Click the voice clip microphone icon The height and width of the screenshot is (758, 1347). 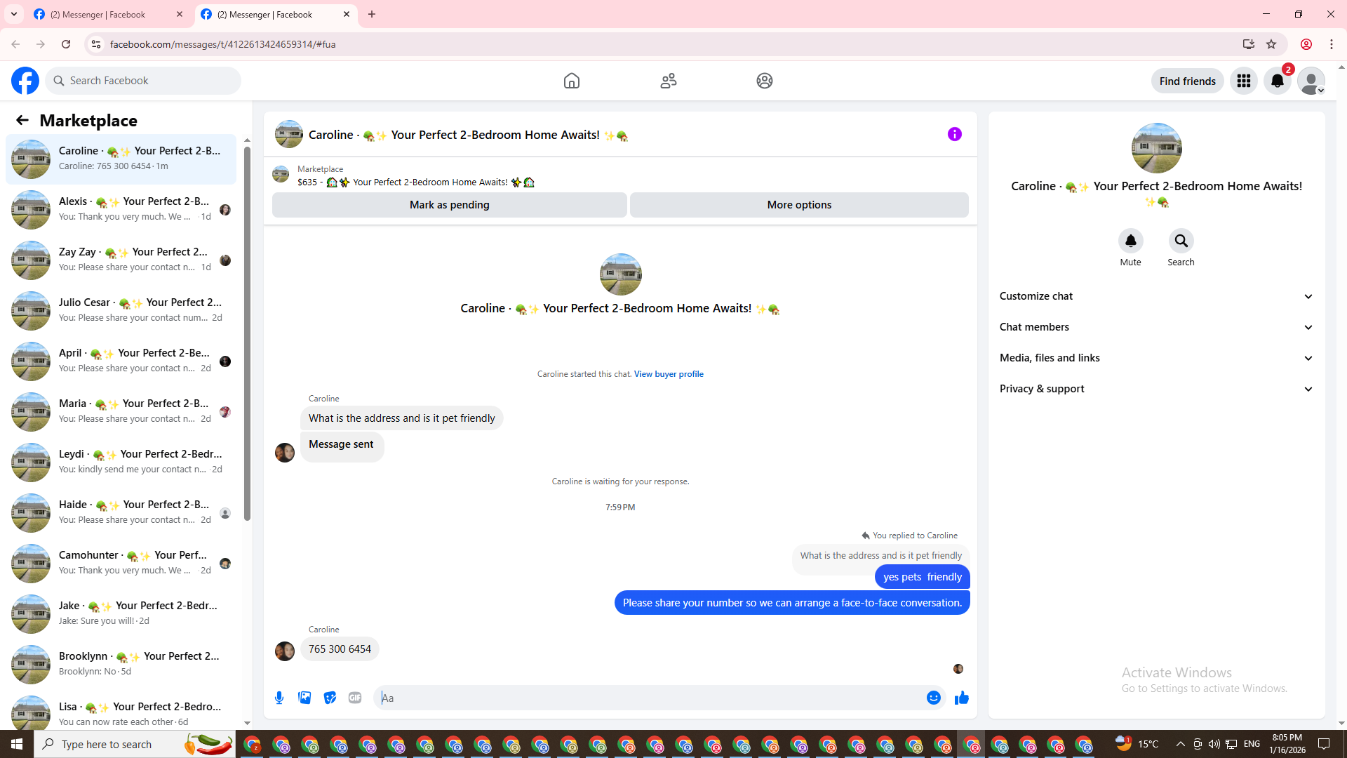click(279, 698)
